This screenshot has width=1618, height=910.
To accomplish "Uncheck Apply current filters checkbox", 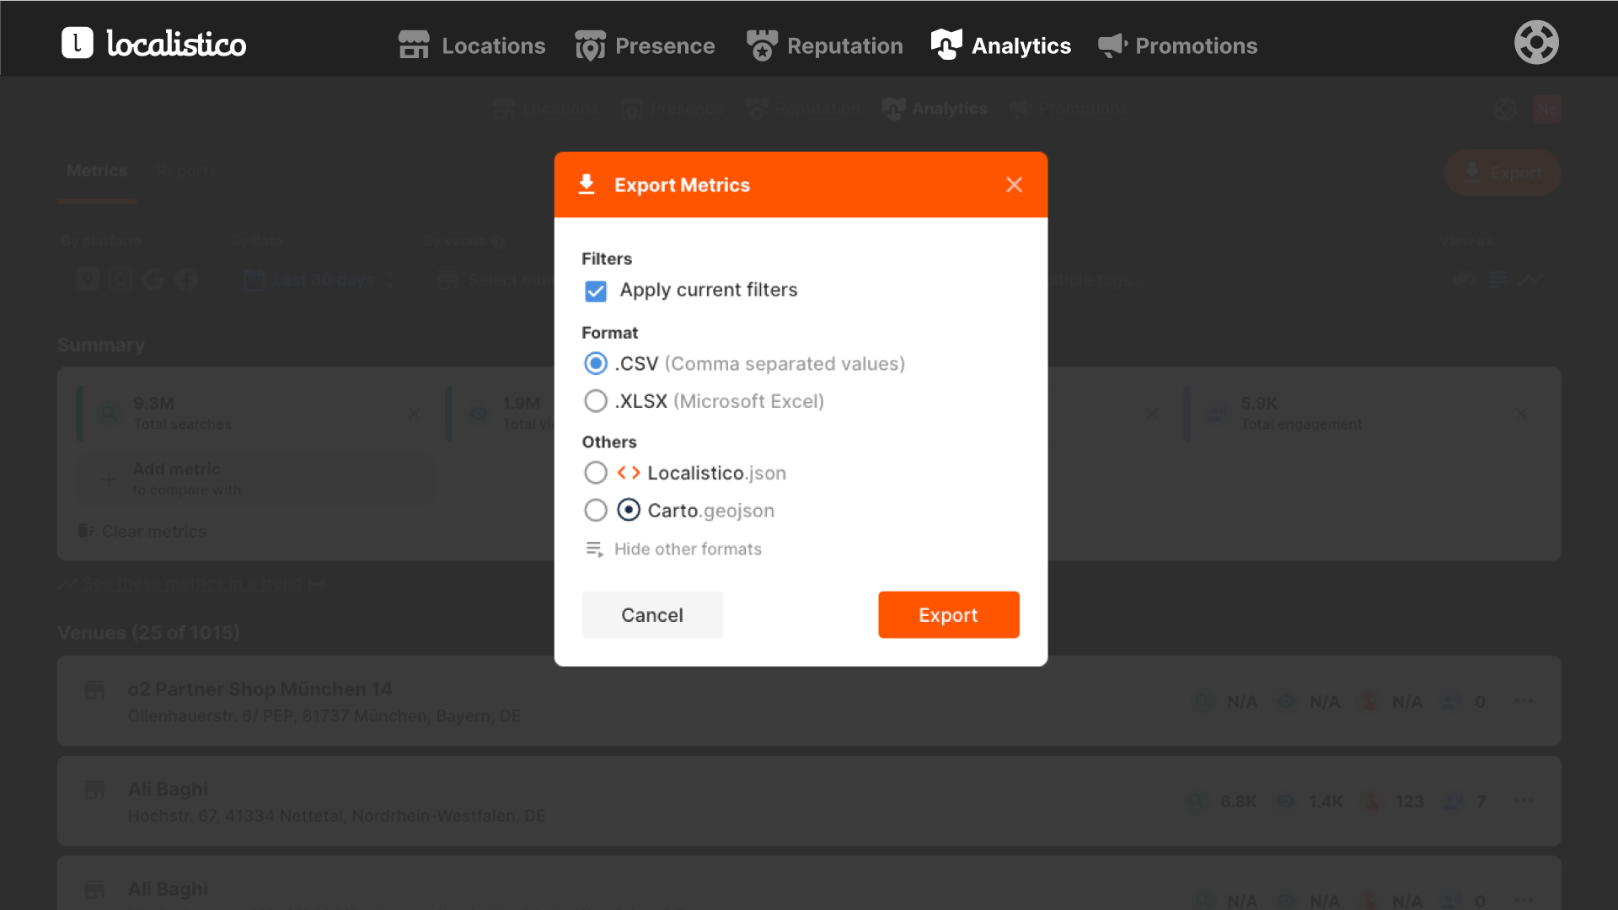I will (x=596, y=291).
